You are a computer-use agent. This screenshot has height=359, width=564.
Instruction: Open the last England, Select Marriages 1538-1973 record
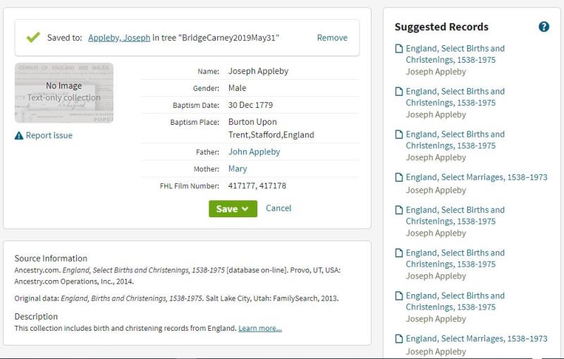[x=477, y=339]
